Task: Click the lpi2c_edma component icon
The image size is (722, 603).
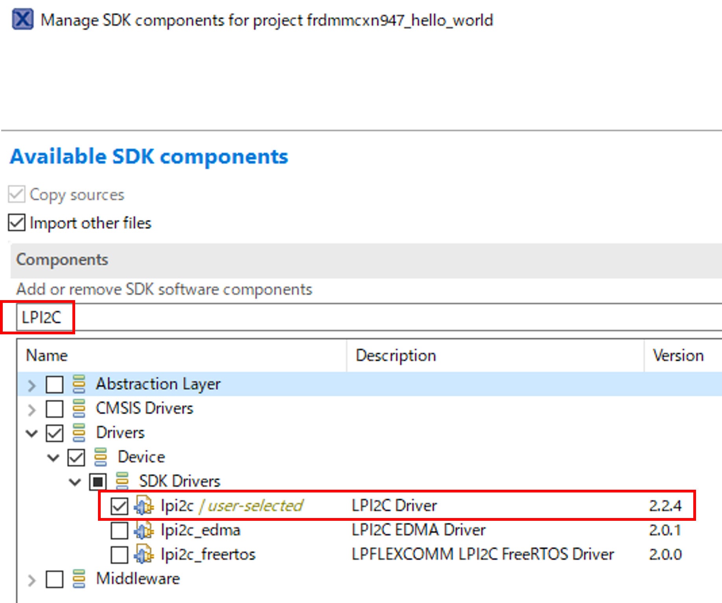Action: pos(144,530)
